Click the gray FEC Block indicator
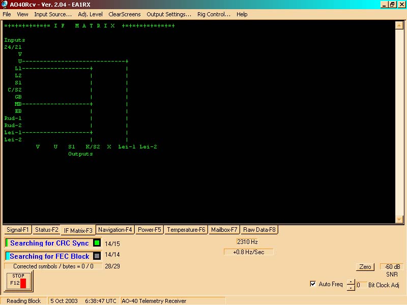Screen dimensions: 407x305 97,256
